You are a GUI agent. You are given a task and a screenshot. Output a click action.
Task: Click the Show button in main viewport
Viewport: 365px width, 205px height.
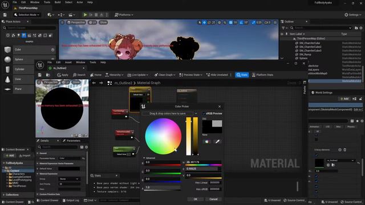(103, 22)
